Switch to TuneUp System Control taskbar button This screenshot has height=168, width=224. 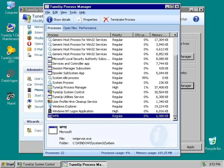pyautogui.click(x=38, y=164)
